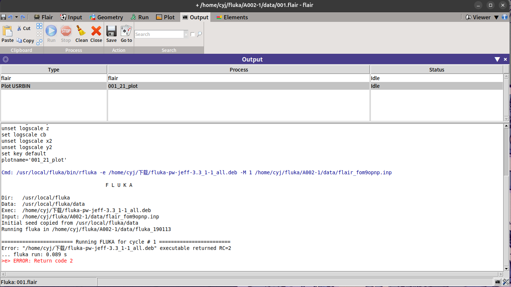511x287 pixels.
Task: Click the undo arrow icon
Action: click(10, 17)
